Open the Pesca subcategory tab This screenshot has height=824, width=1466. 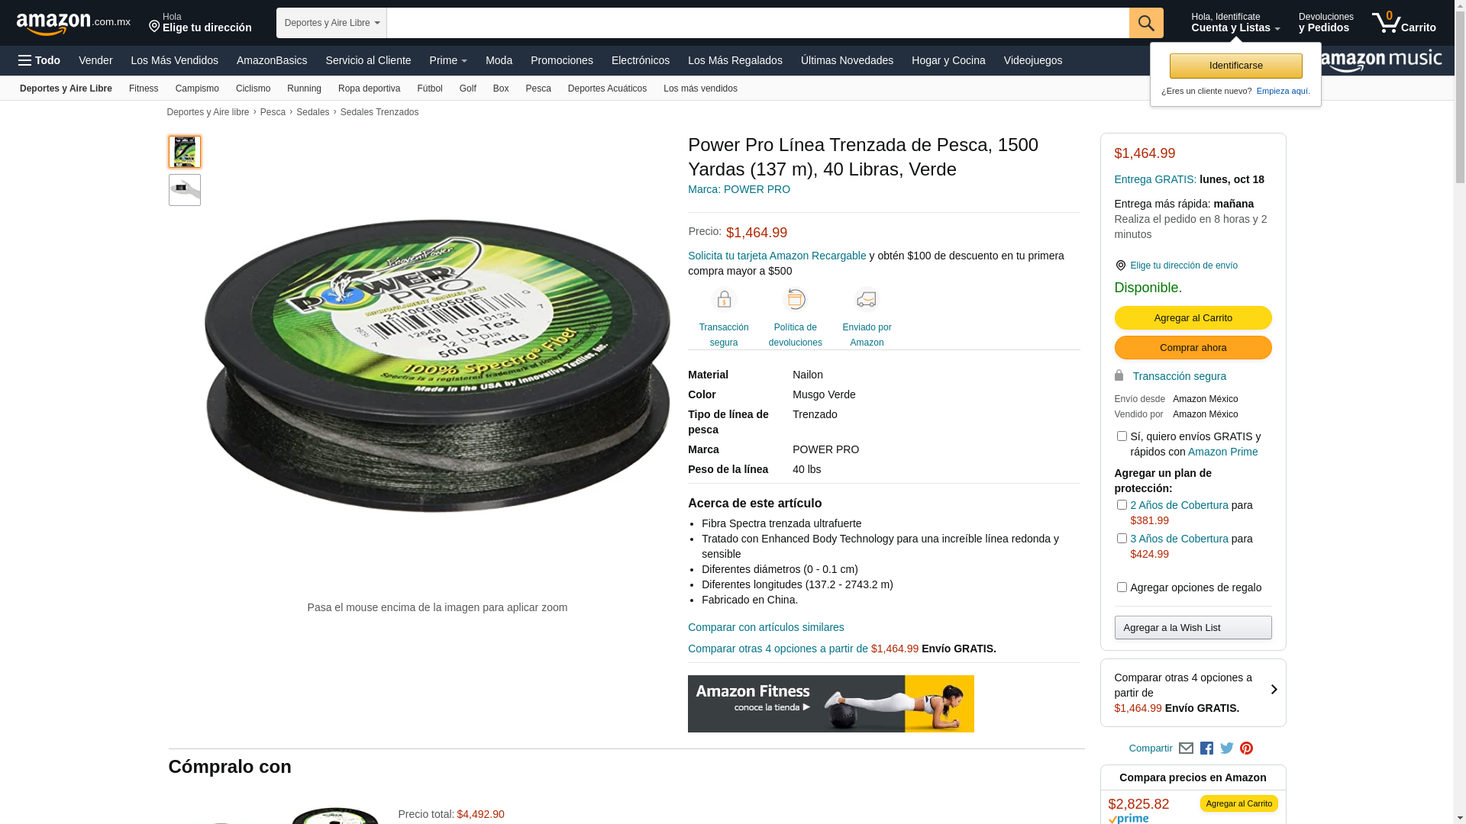pos(538,89)
